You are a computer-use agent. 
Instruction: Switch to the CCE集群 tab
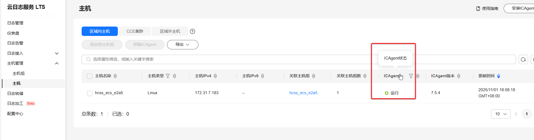pyautogui.click(x=135, y=31)
